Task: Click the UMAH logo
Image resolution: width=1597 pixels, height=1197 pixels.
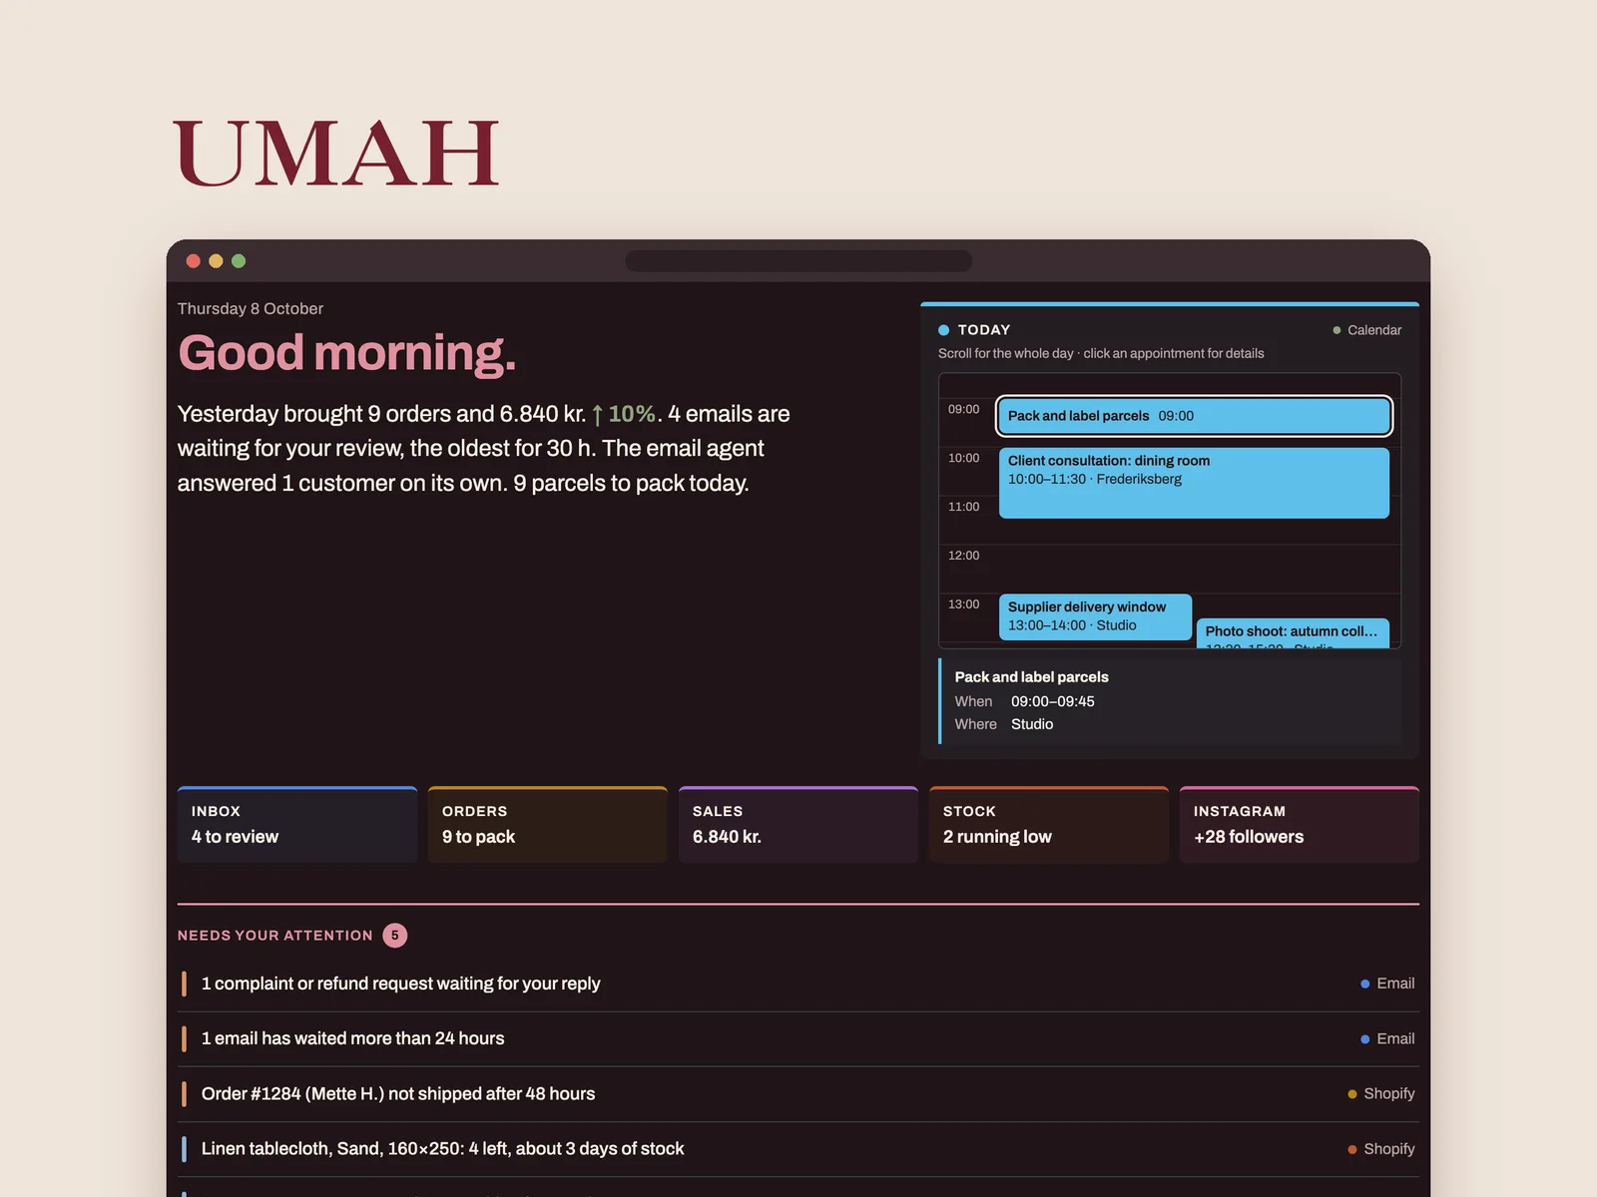Action: [336, 154]
